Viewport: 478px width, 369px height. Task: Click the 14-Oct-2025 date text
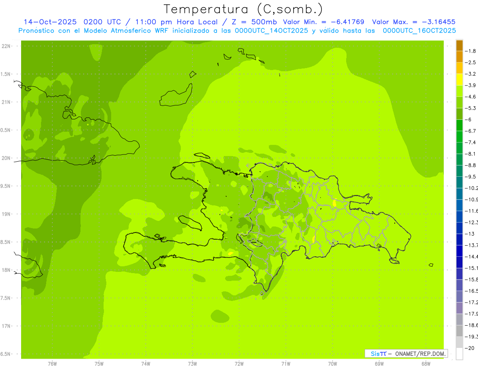pyautogui.click(x=50, y=22)
